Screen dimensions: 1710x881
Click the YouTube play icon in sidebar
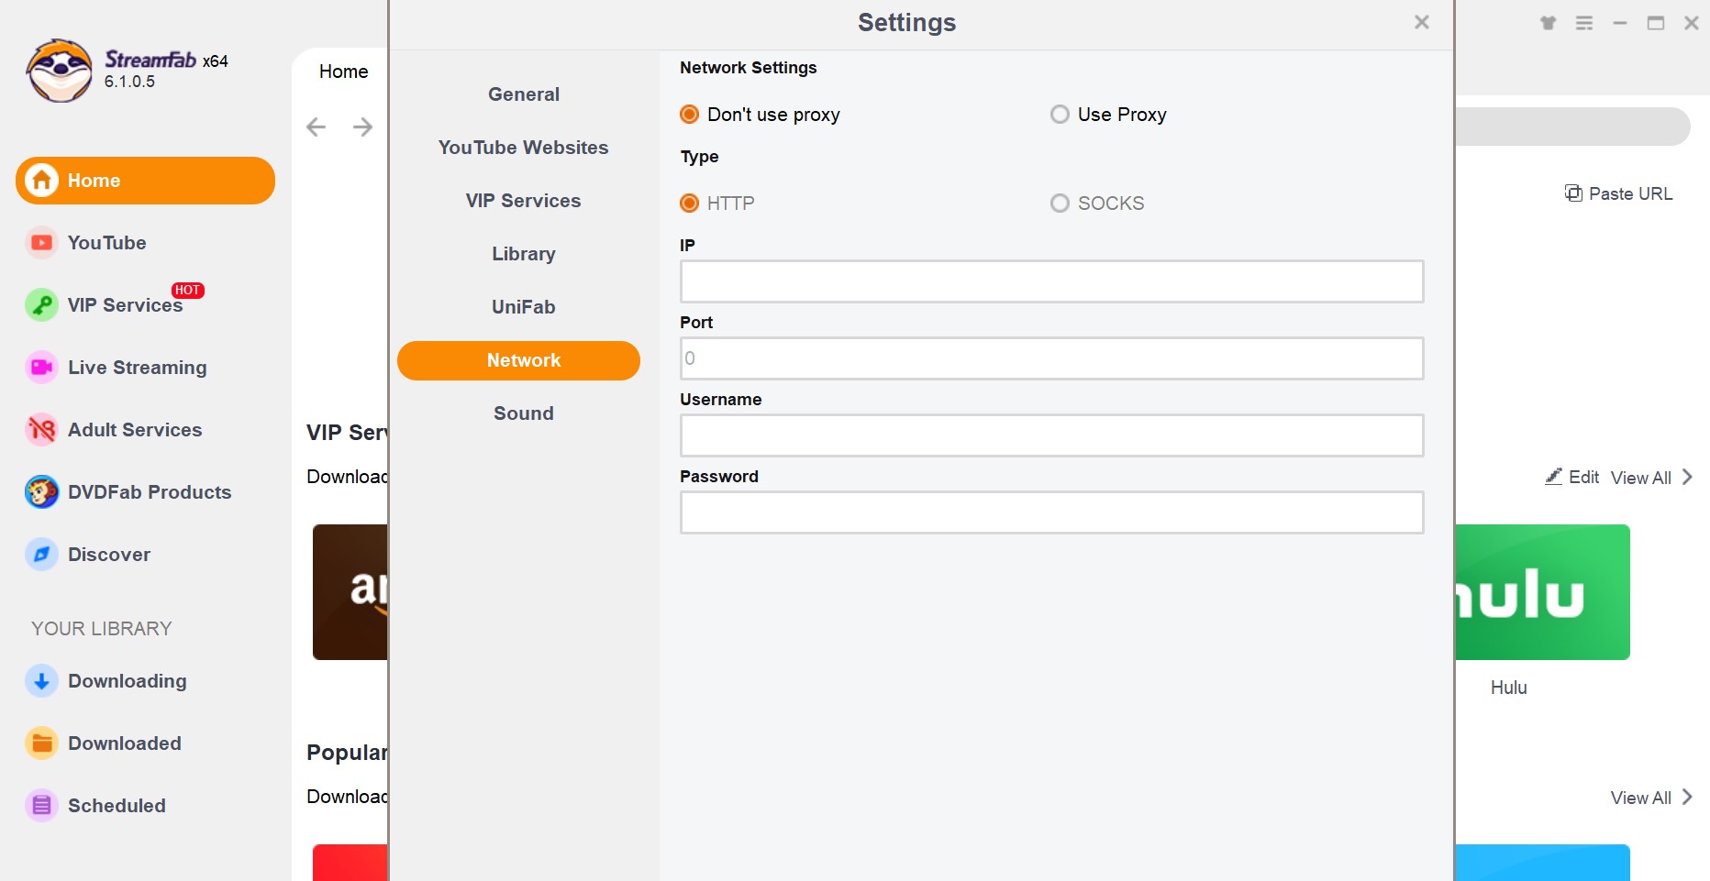tap(41, 243)
